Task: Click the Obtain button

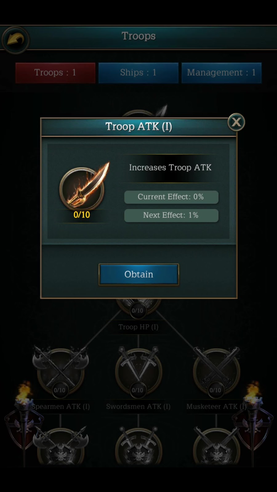Action: click(x=139, y=274)
